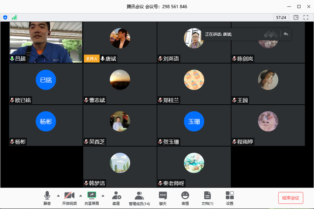Screen dimensions: 314x209
Task: Open manage members (管理成员) list
Action: (139, 195)
